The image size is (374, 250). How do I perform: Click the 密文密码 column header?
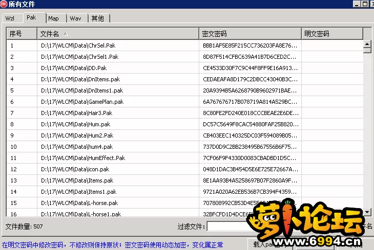pyautogui.click(x=250, y=34)
